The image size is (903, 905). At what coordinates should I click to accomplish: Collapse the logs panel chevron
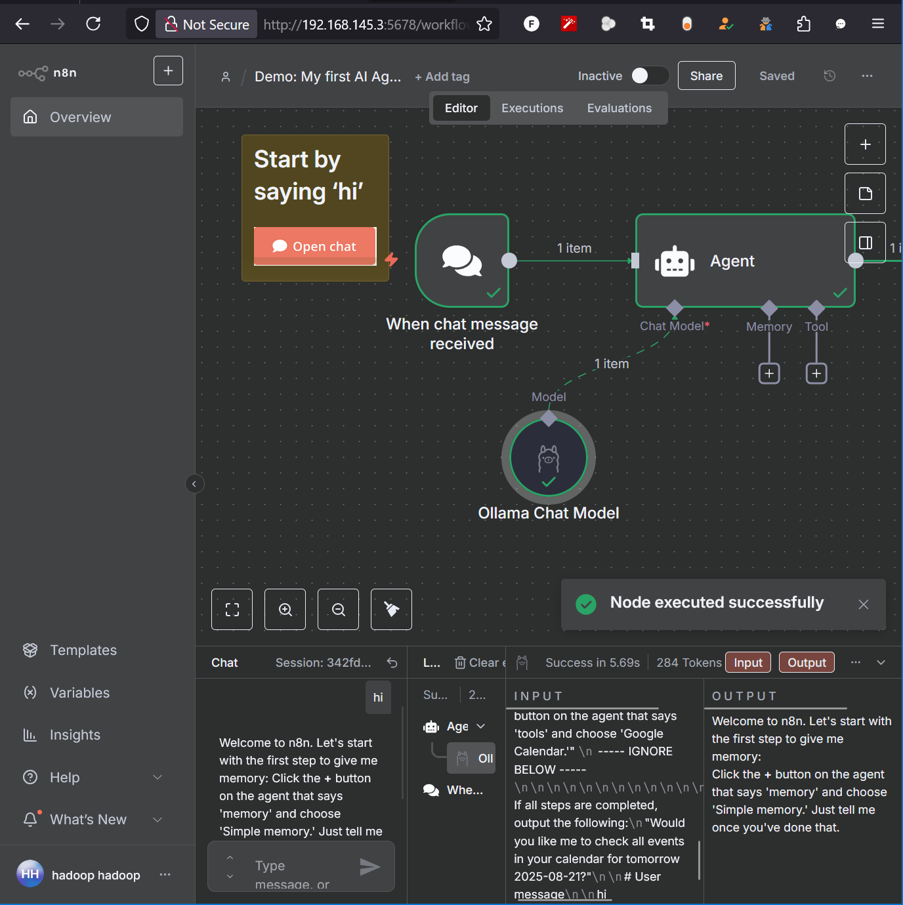point(881,663)
